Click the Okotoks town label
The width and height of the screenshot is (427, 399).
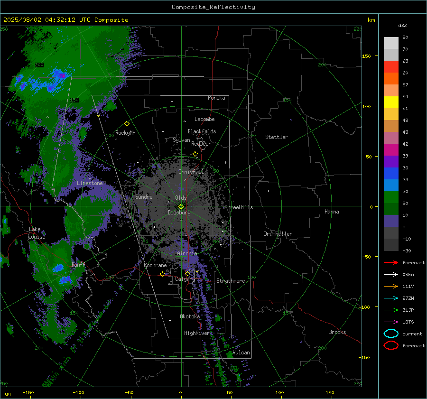click(190, 316)
